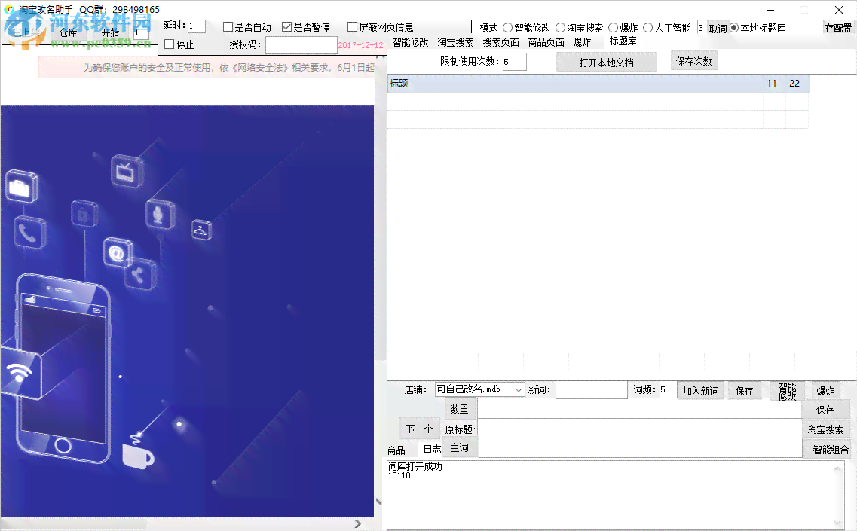
Task: Click 保存 button next to 加入新词
Action: pyautogui.click(x=745, y=391)
